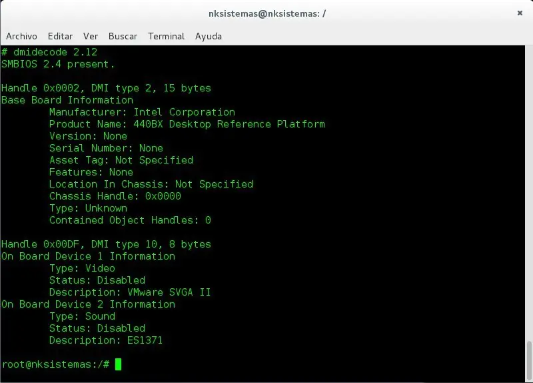Click 'Handle 0x00DF, DMI type 10' line
The image size is (533, 383).
pos(106,244)
